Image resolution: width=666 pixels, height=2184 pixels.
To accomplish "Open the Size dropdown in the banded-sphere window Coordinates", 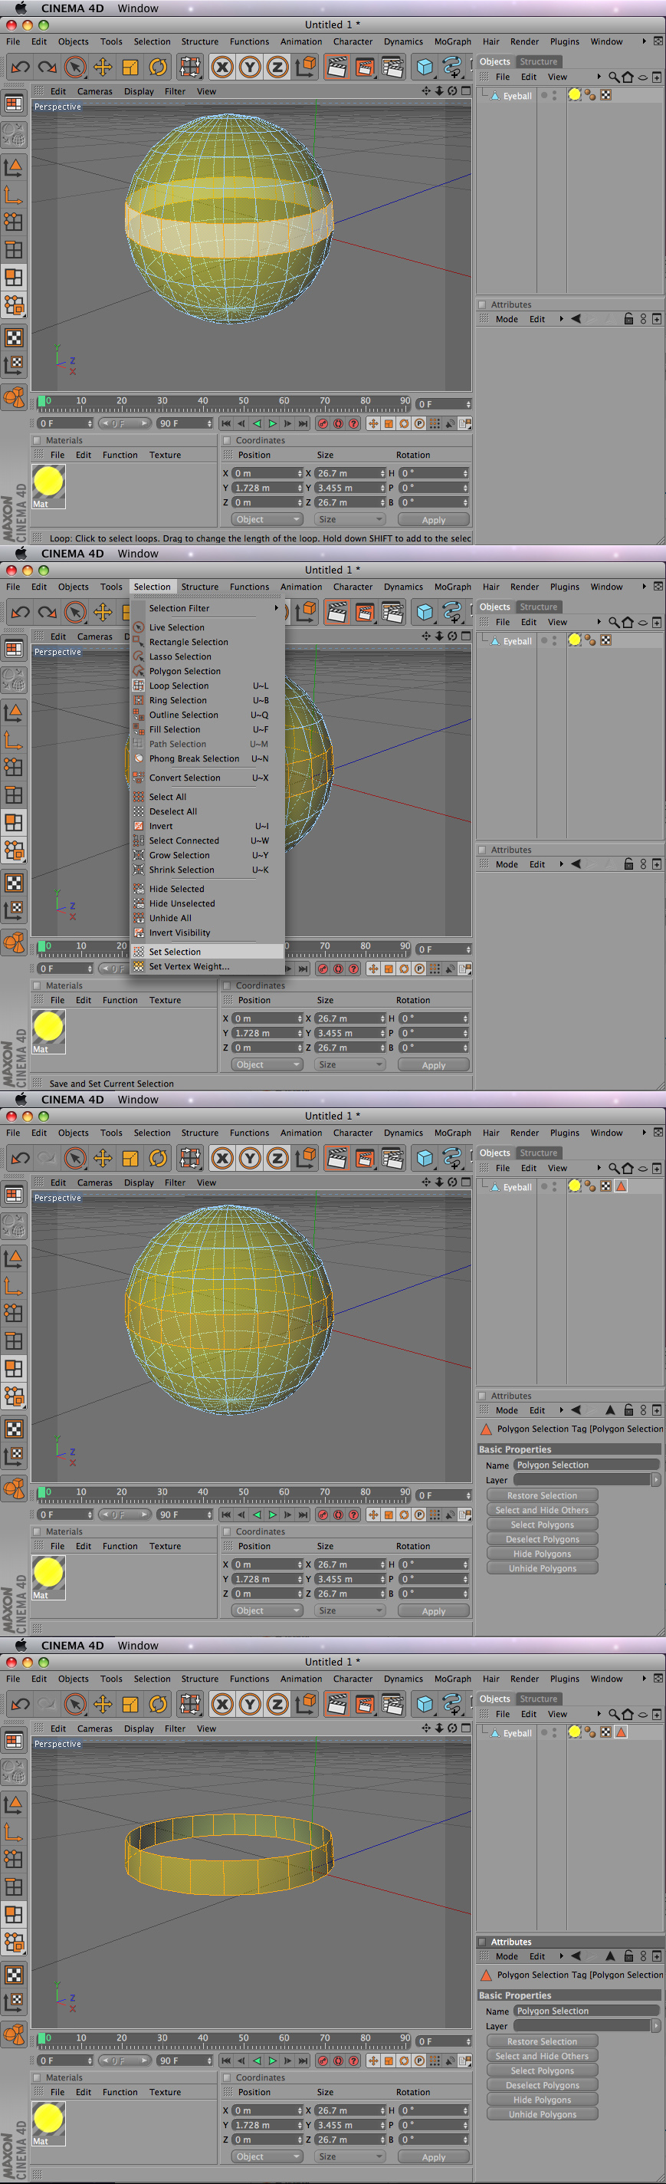I will (x=350, y=520).
